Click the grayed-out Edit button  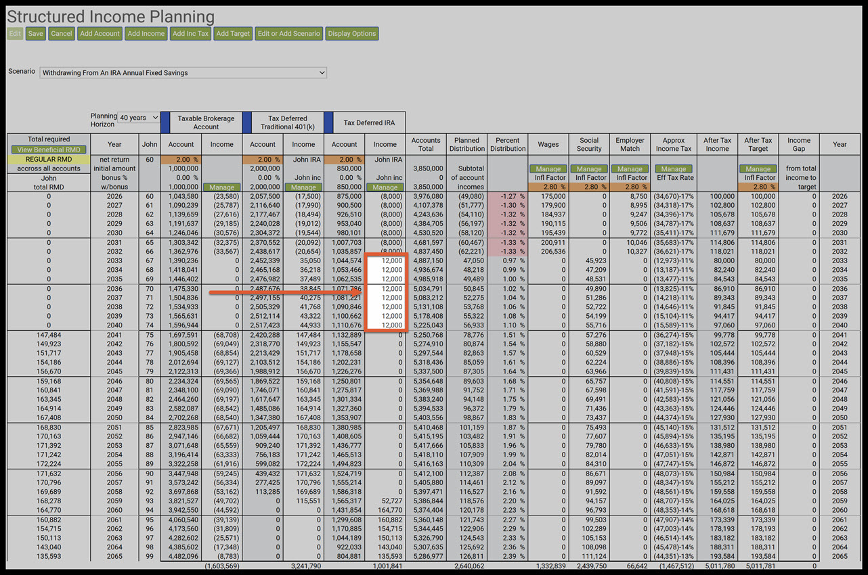click(x=15, y=34)
